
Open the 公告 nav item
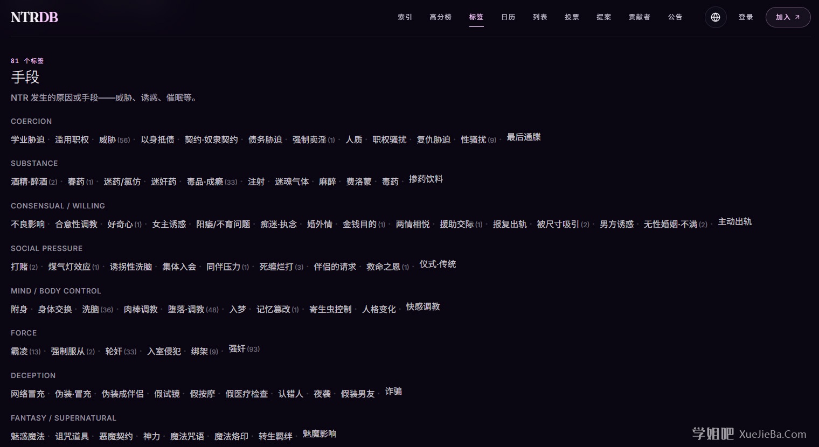click(675, 17)
